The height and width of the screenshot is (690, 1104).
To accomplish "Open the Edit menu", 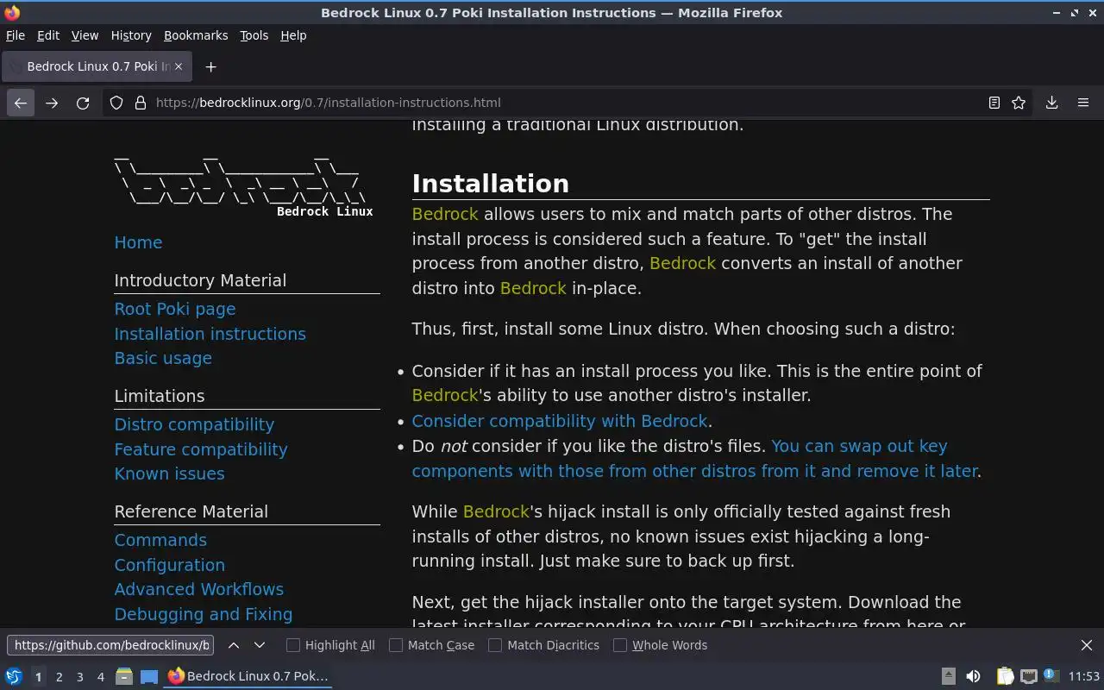I will (x=48, y=35).
